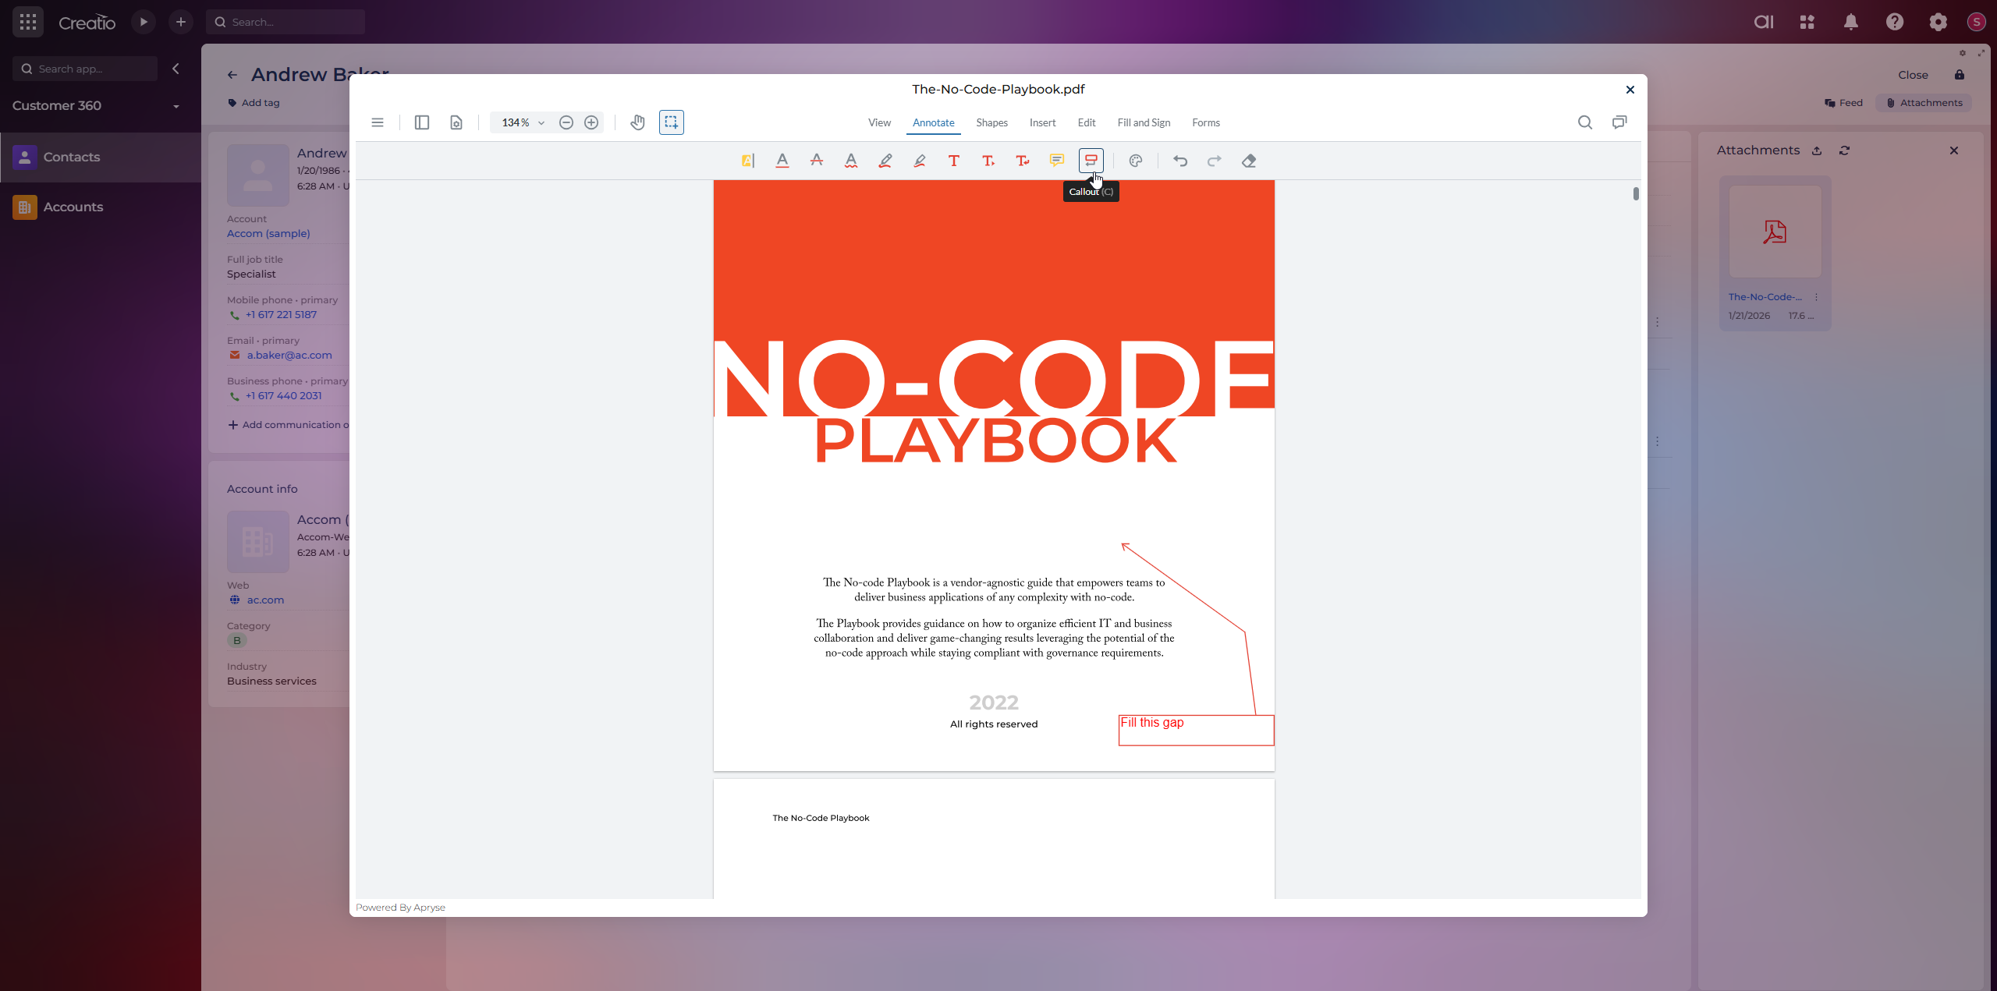
Task: Open the Fill and Sign tab
Action: pyautogui.click(x=1143, y=122)
